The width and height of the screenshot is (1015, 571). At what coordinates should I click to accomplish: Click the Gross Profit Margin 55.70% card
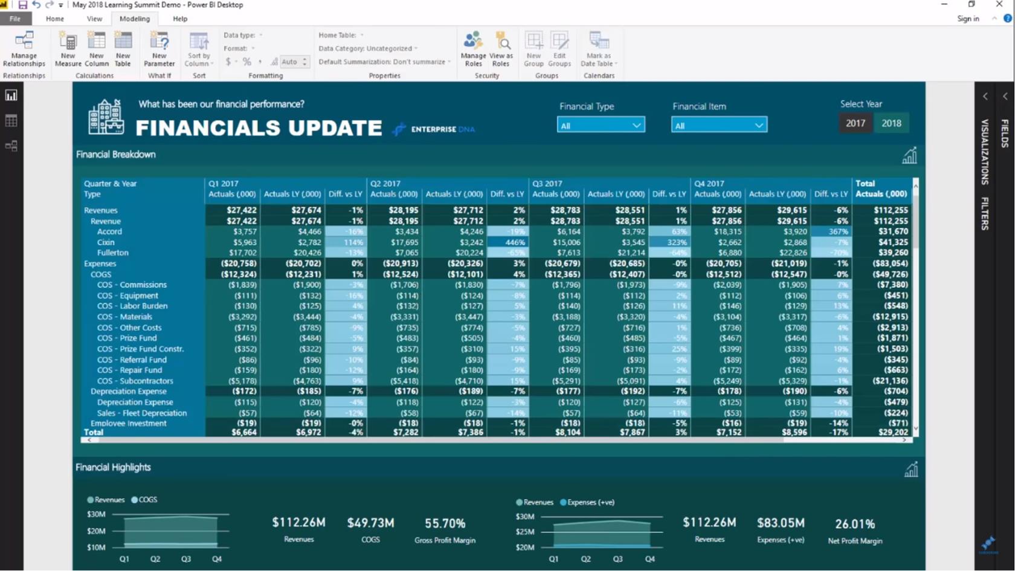pos(445,531)
